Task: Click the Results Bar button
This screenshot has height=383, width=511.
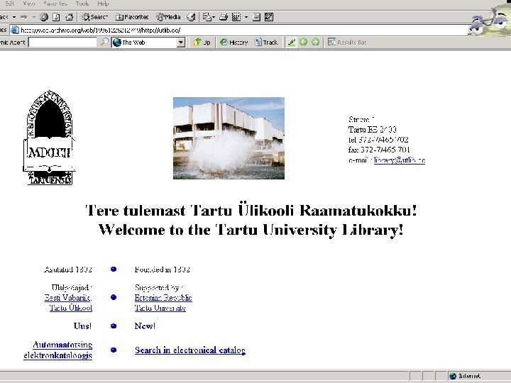Action: pos(347,43)
